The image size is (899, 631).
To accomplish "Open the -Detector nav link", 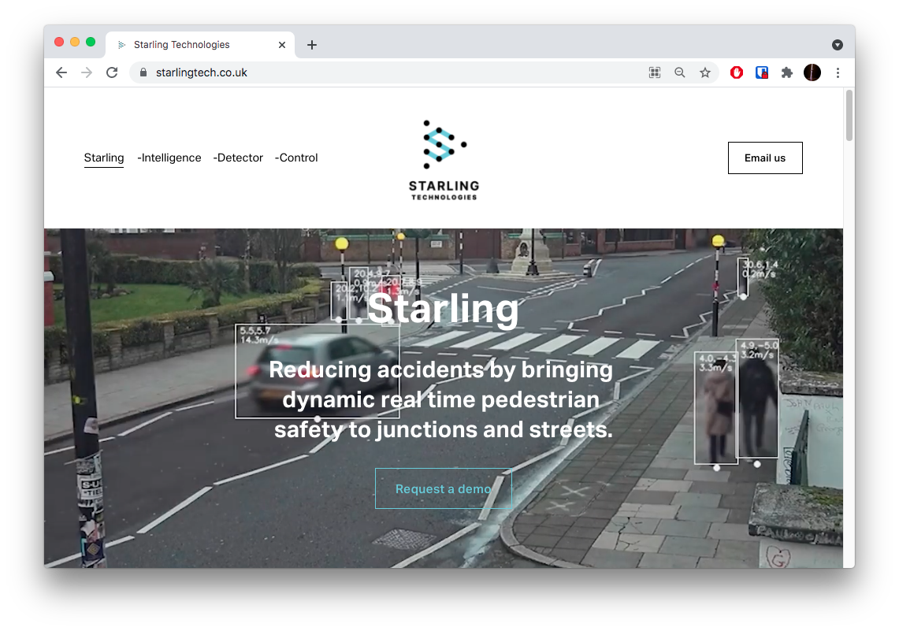I will tap(238, 158).
